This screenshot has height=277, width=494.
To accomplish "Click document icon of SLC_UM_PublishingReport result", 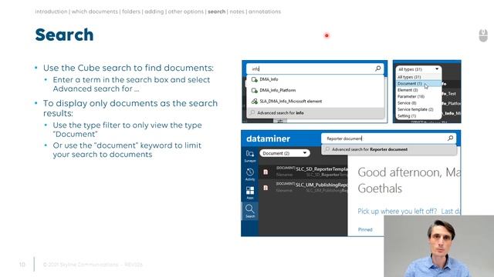I will click(x=266, y=188).
